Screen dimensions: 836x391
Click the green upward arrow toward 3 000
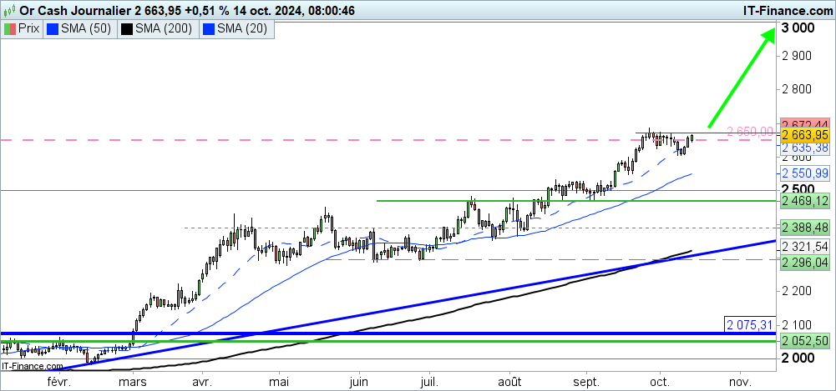tap(740, 75)
